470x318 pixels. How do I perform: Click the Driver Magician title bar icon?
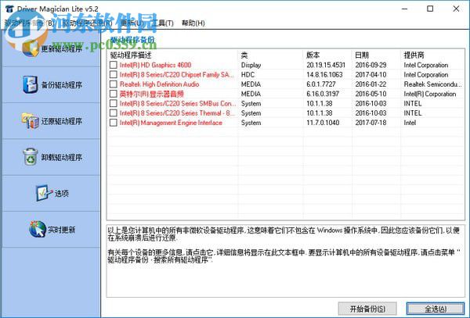click(9, 9)
